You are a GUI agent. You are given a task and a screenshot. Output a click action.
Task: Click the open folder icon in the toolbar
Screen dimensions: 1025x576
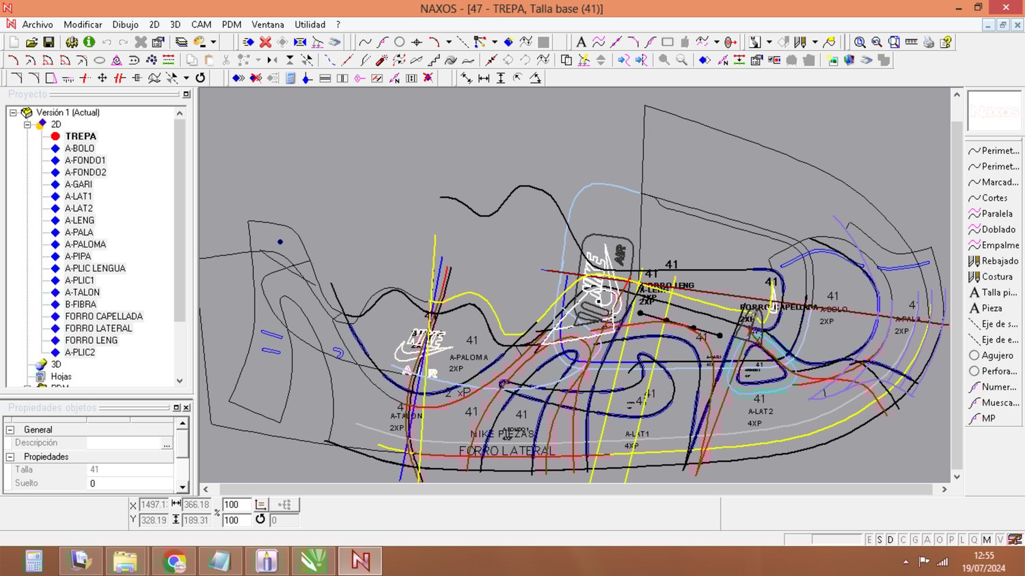click(31, 42)
